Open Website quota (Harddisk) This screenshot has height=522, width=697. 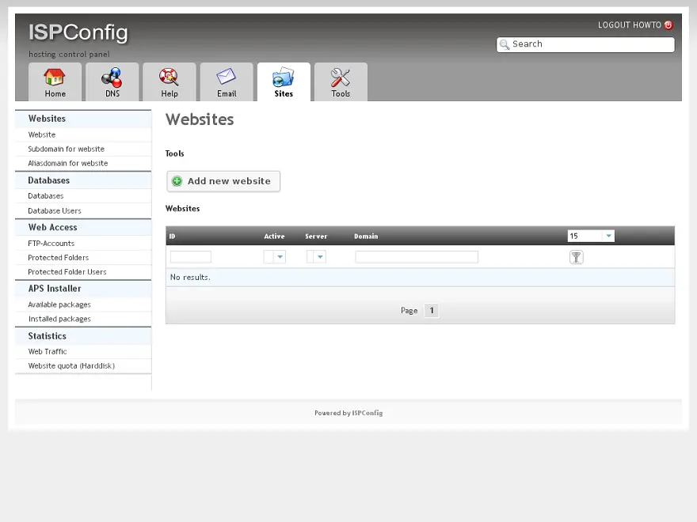coord(71,365)
